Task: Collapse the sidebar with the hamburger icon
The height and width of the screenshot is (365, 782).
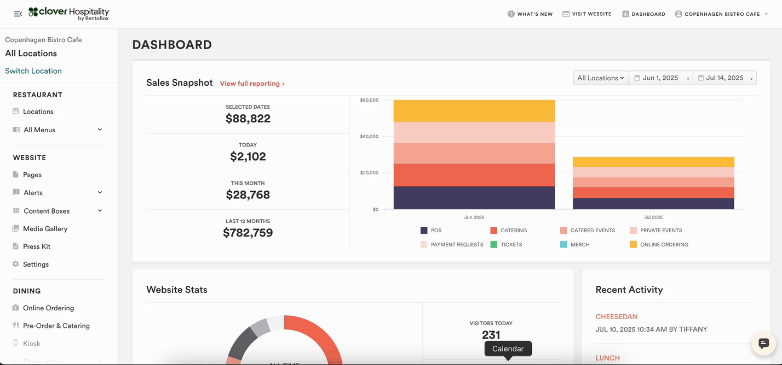Action: coord(18,14)
